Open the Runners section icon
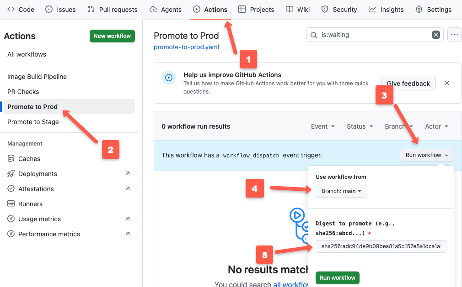Screen dimensions: 462x287 10,204
